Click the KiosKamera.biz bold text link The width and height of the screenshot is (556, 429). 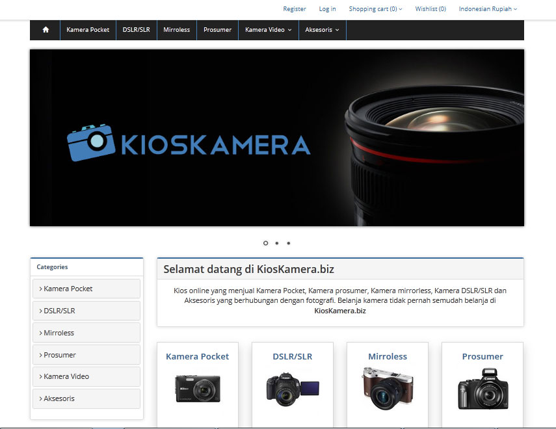pos(340,311)
